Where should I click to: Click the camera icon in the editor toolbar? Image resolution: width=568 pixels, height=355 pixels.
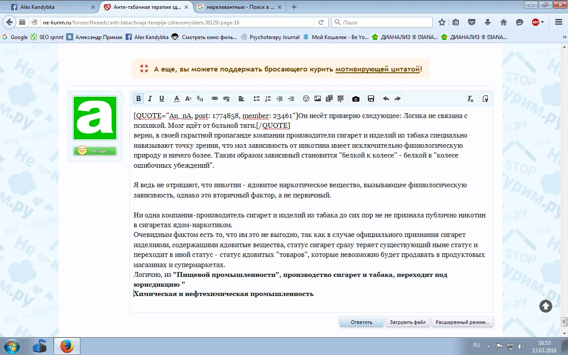(x=356, y=99)
